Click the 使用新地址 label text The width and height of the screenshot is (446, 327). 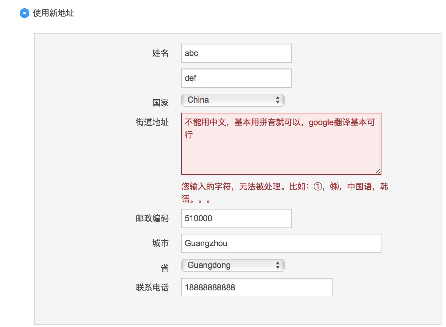click(x=54, y=13)
